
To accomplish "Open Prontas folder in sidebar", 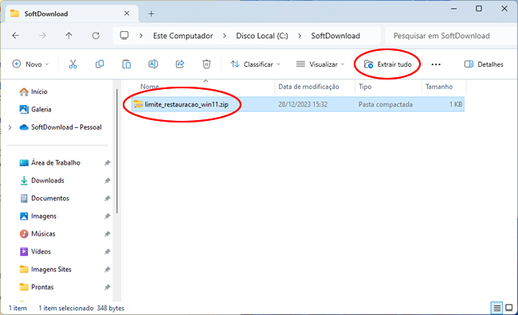I will (x=37, y=287).
